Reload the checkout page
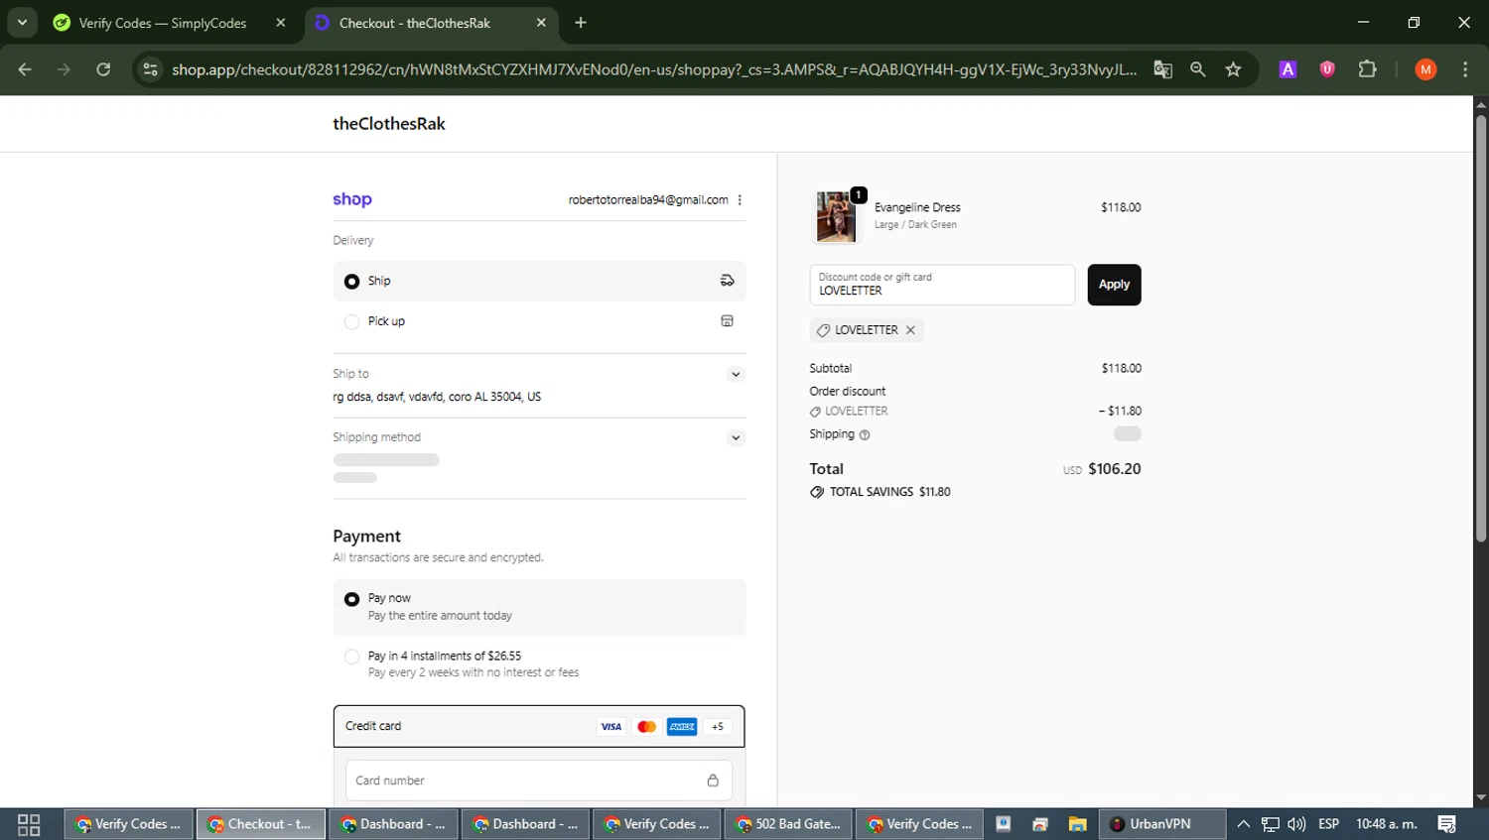Viewport: 1489px width, 840px height. pos(103,69)
